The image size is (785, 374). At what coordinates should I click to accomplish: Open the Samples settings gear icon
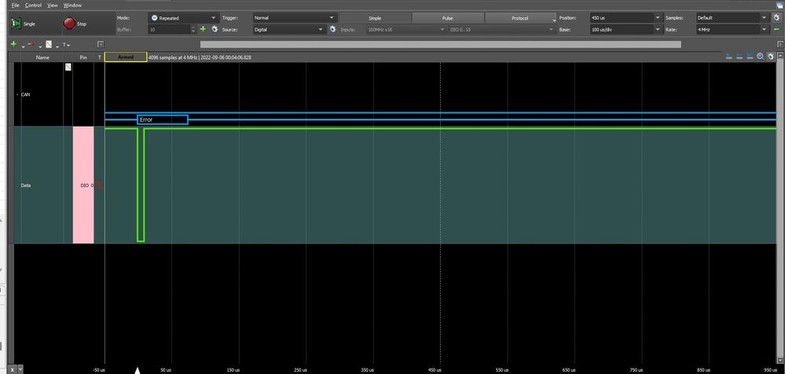pyautogui.click(x=776, y=17)
